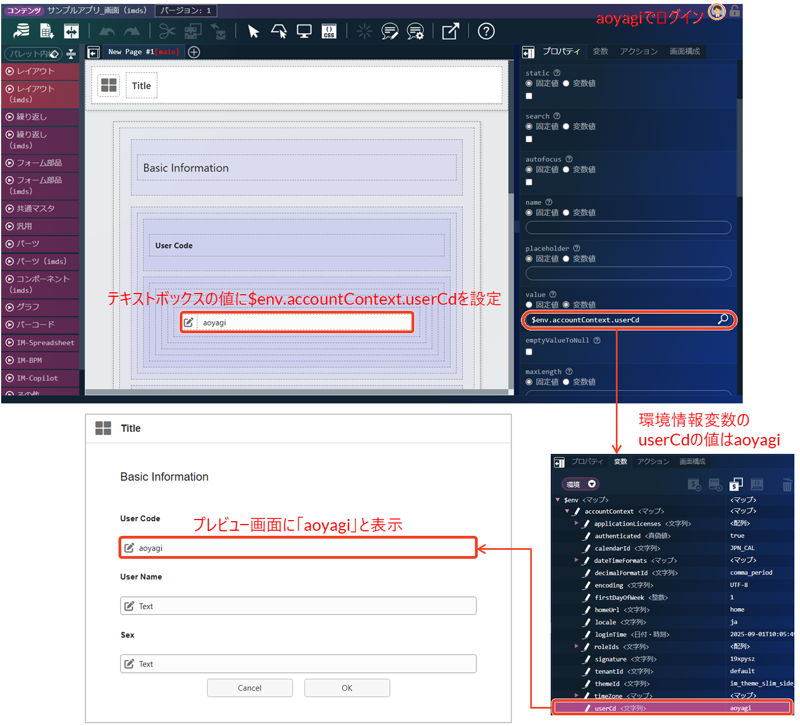800x726 pixels.
Task: Expand the フォーム部品 palette category
Action: tap(39, 163)
